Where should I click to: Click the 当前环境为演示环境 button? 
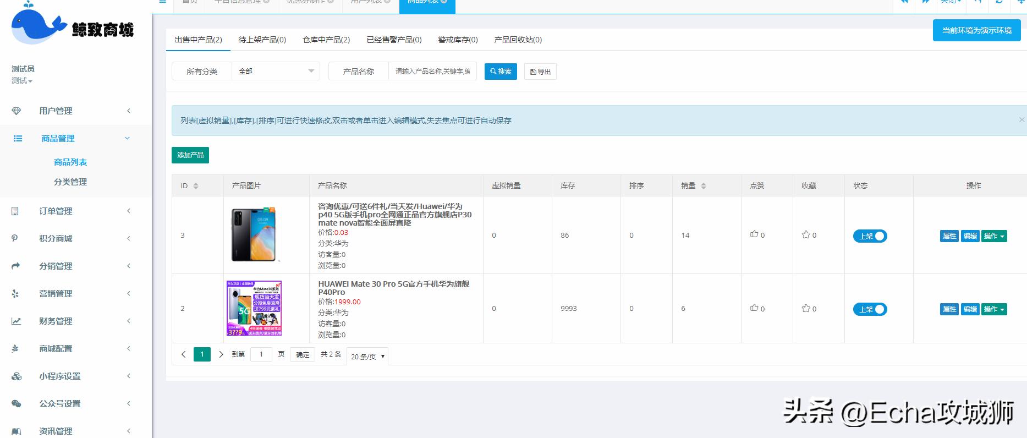(x=977, y=30)
